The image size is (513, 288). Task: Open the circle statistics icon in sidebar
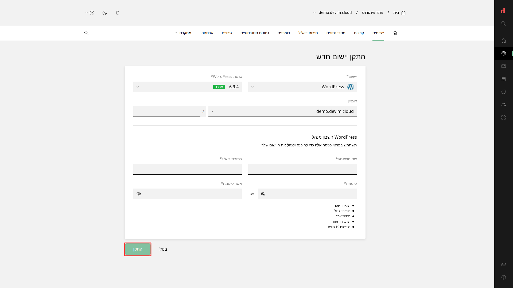coord(504,92)
